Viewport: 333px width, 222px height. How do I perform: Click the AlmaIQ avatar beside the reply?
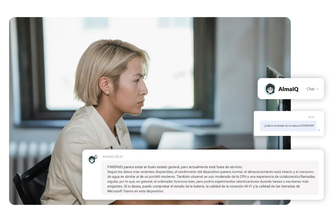(92, 160)
